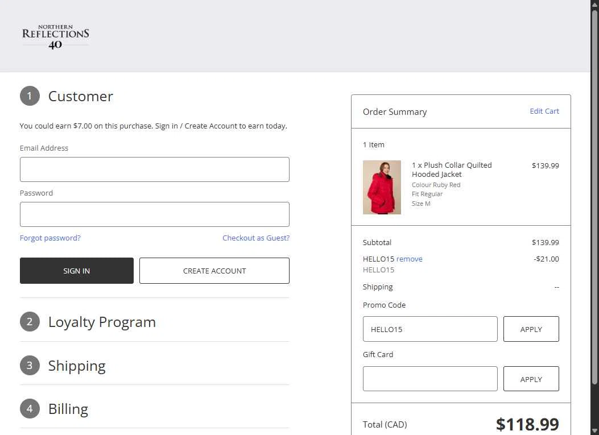The image size is (599, 435).
Task: Click the step 3 Shipping number icon
Action: (30, 366)
